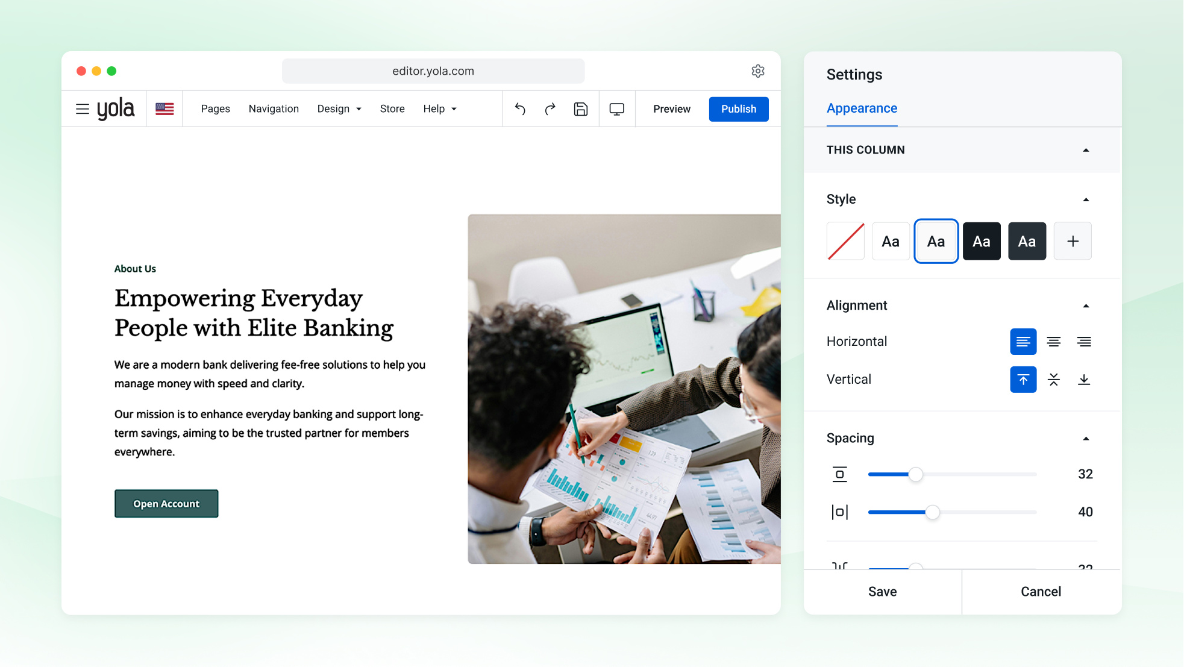Select the US flag language icon
The height and width of the screenshot is (667, 1184).
(x=164, y=109)
